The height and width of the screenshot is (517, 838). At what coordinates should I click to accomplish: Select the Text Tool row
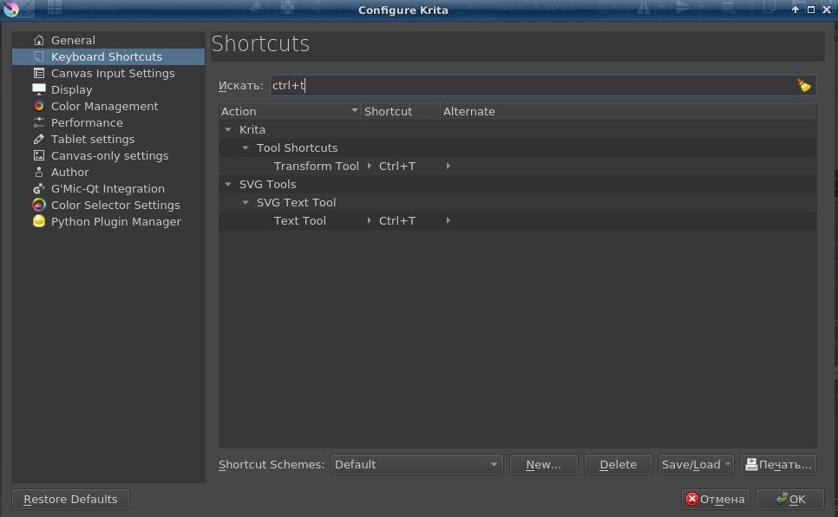tap(517, 220)
